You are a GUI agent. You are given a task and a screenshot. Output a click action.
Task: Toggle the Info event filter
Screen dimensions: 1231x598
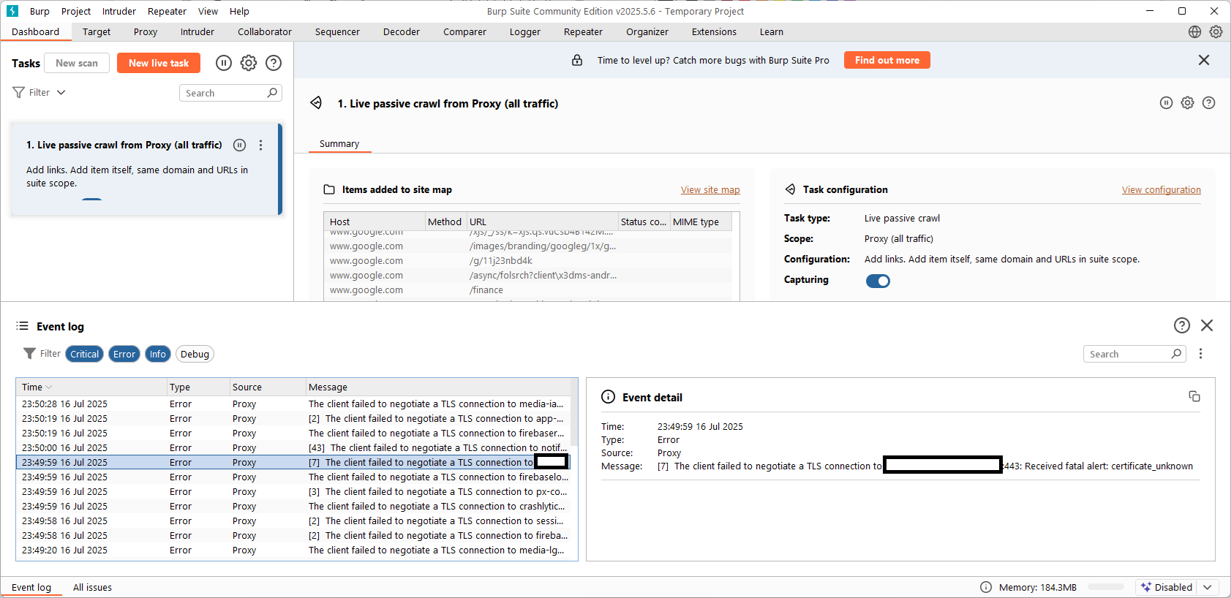click(158, 354)
